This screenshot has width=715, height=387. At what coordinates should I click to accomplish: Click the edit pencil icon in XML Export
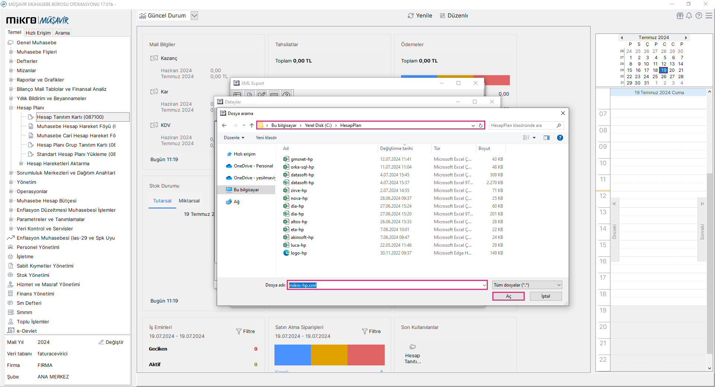(262, 95)
